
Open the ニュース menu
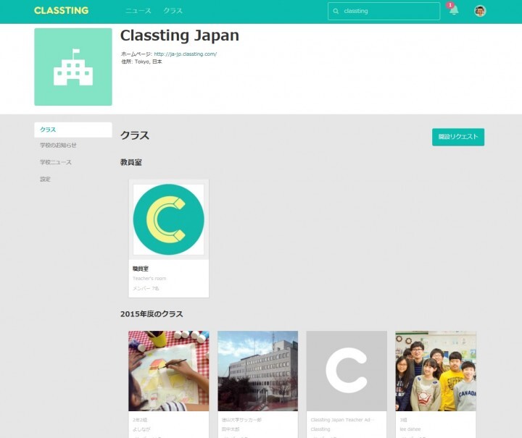point(138,11)
